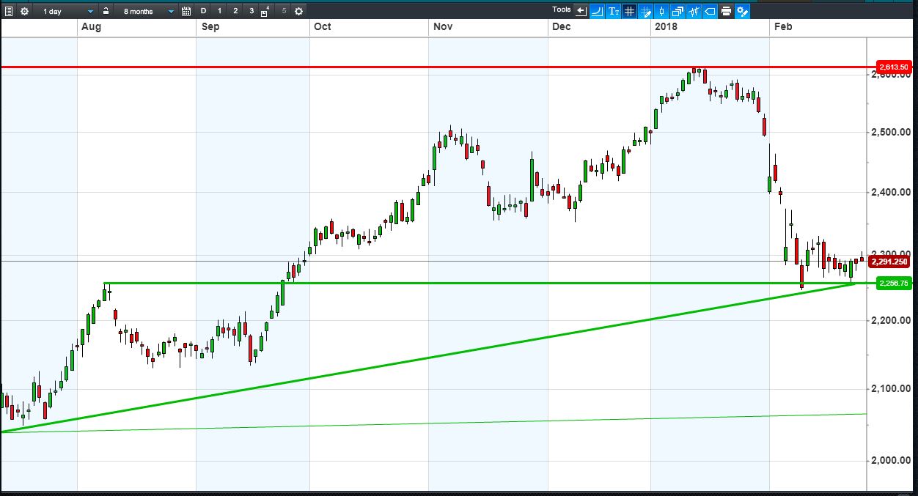
Task: Click the Feb label on time axis
Action: 783,26
